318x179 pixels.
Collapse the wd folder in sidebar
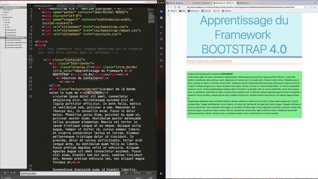click(3, 27)
